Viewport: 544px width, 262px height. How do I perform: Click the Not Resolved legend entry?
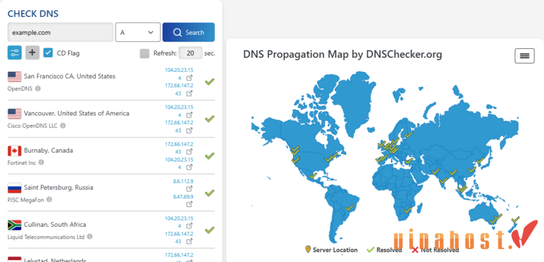click(x=435, y=250)
